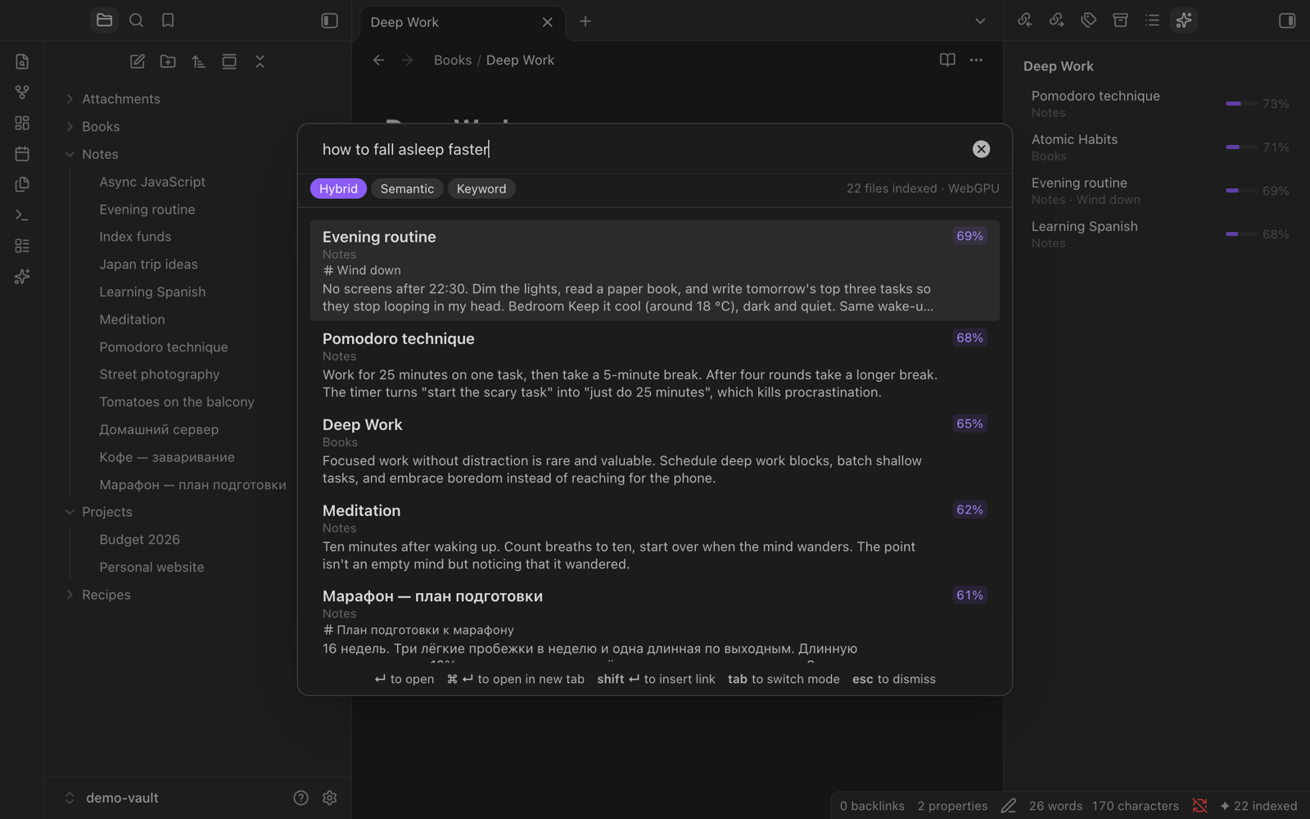Open the command palette terminal icon

click(22, 215)
